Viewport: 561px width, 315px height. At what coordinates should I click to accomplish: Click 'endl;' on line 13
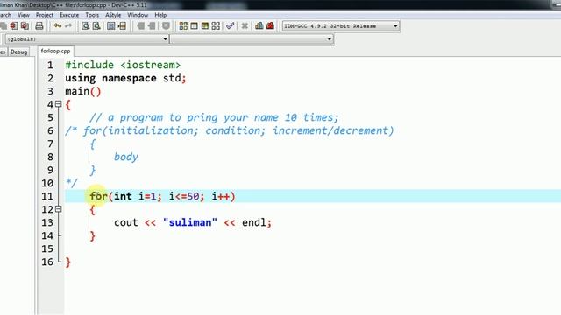tap(257, 222)
